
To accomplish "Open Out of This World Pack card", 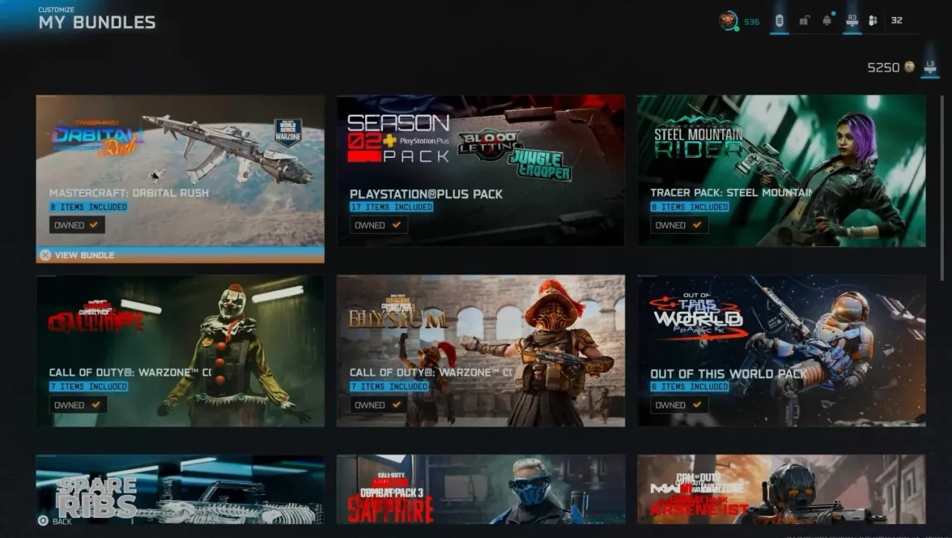I will 782,350.
